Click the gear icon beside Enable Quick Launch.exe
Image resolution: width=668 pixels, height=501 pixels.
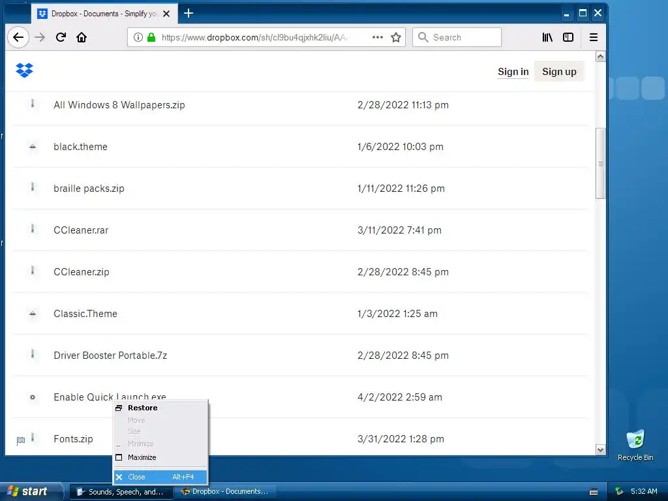point(33,397)
